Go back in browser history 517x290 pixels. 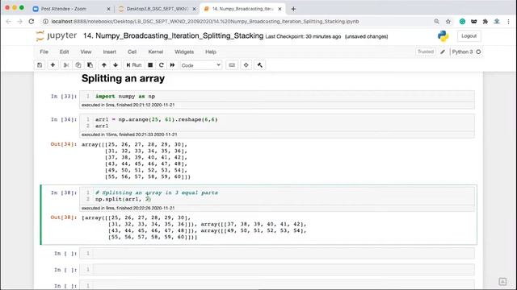(x=9, y=22)
